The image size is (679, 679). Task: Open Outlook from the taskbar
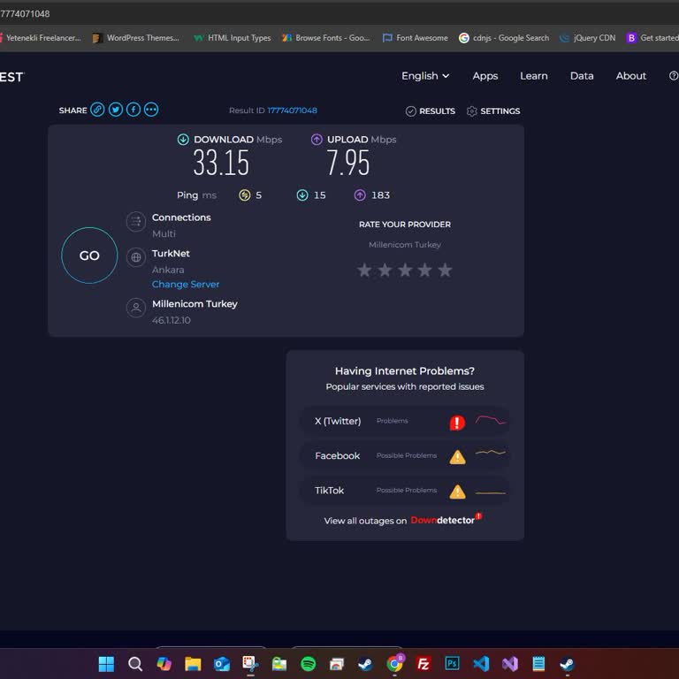222,664
